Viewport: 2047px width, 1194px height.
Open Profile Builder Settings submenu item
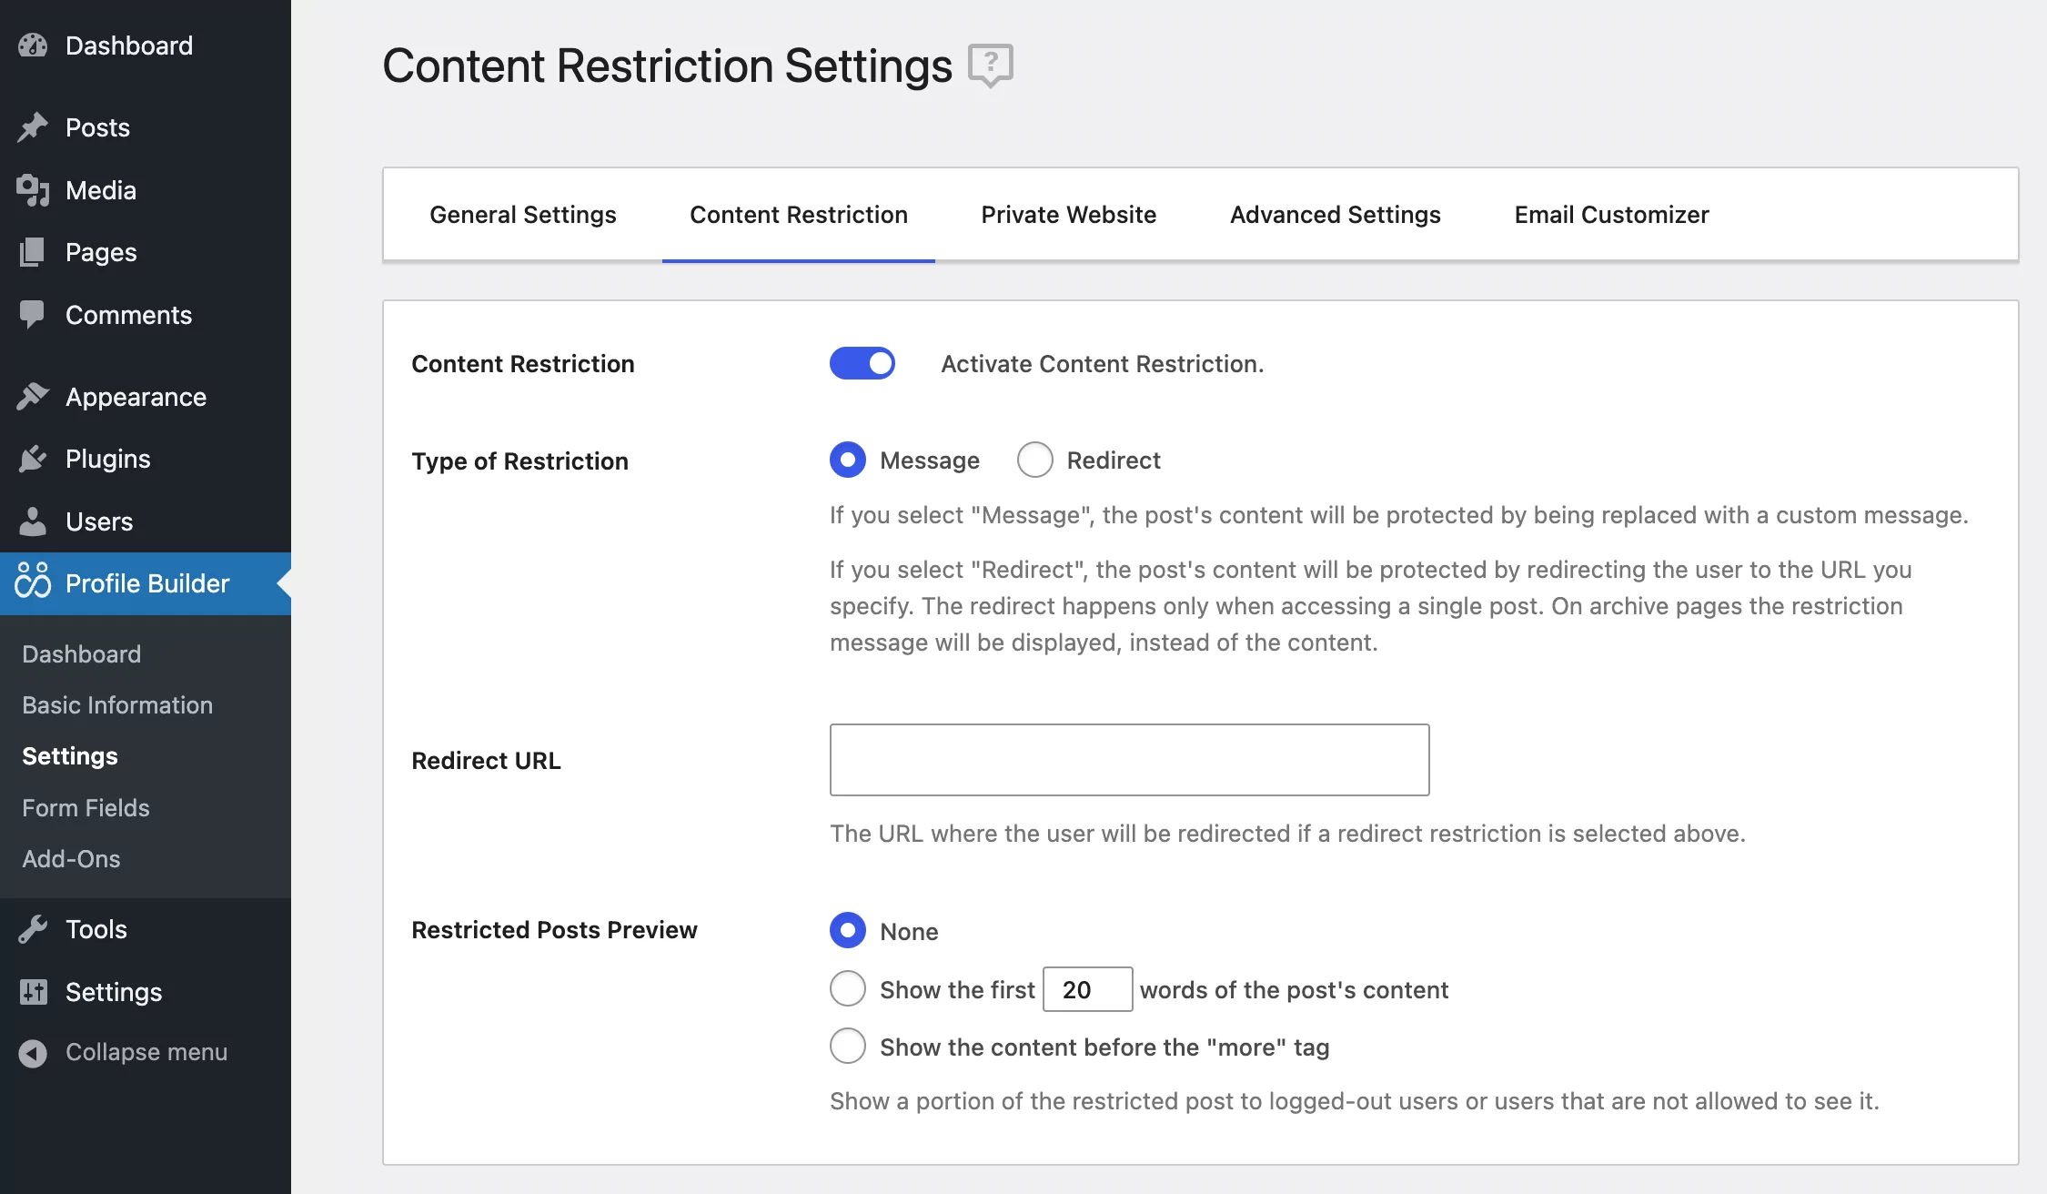(x=70, y=756)
